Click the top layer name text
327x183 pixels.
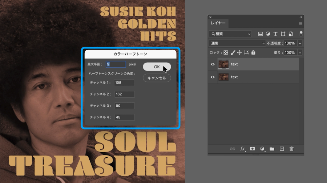[234, 64]
